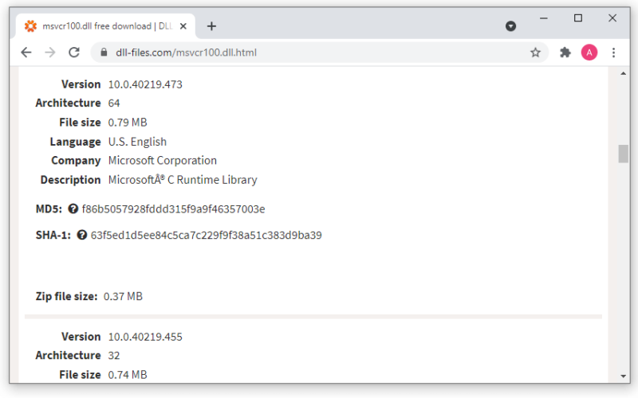The image size is (638, 398).
Task: Minimize the Chrome window
Action: click(544, 18)
